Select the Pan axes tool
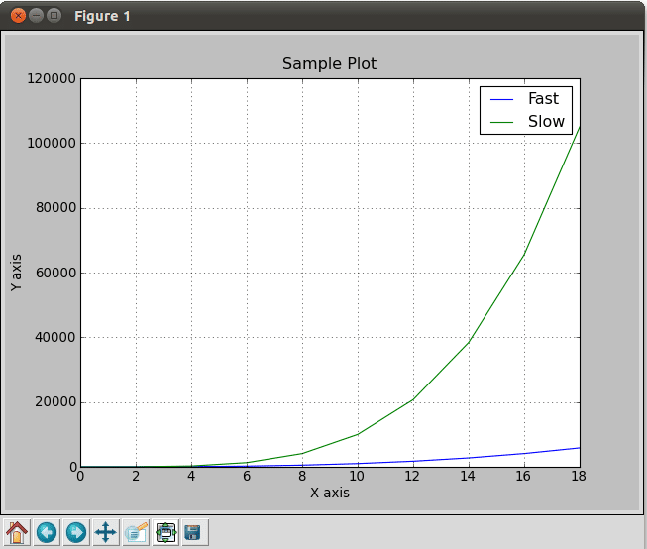 tap(106, 532)
